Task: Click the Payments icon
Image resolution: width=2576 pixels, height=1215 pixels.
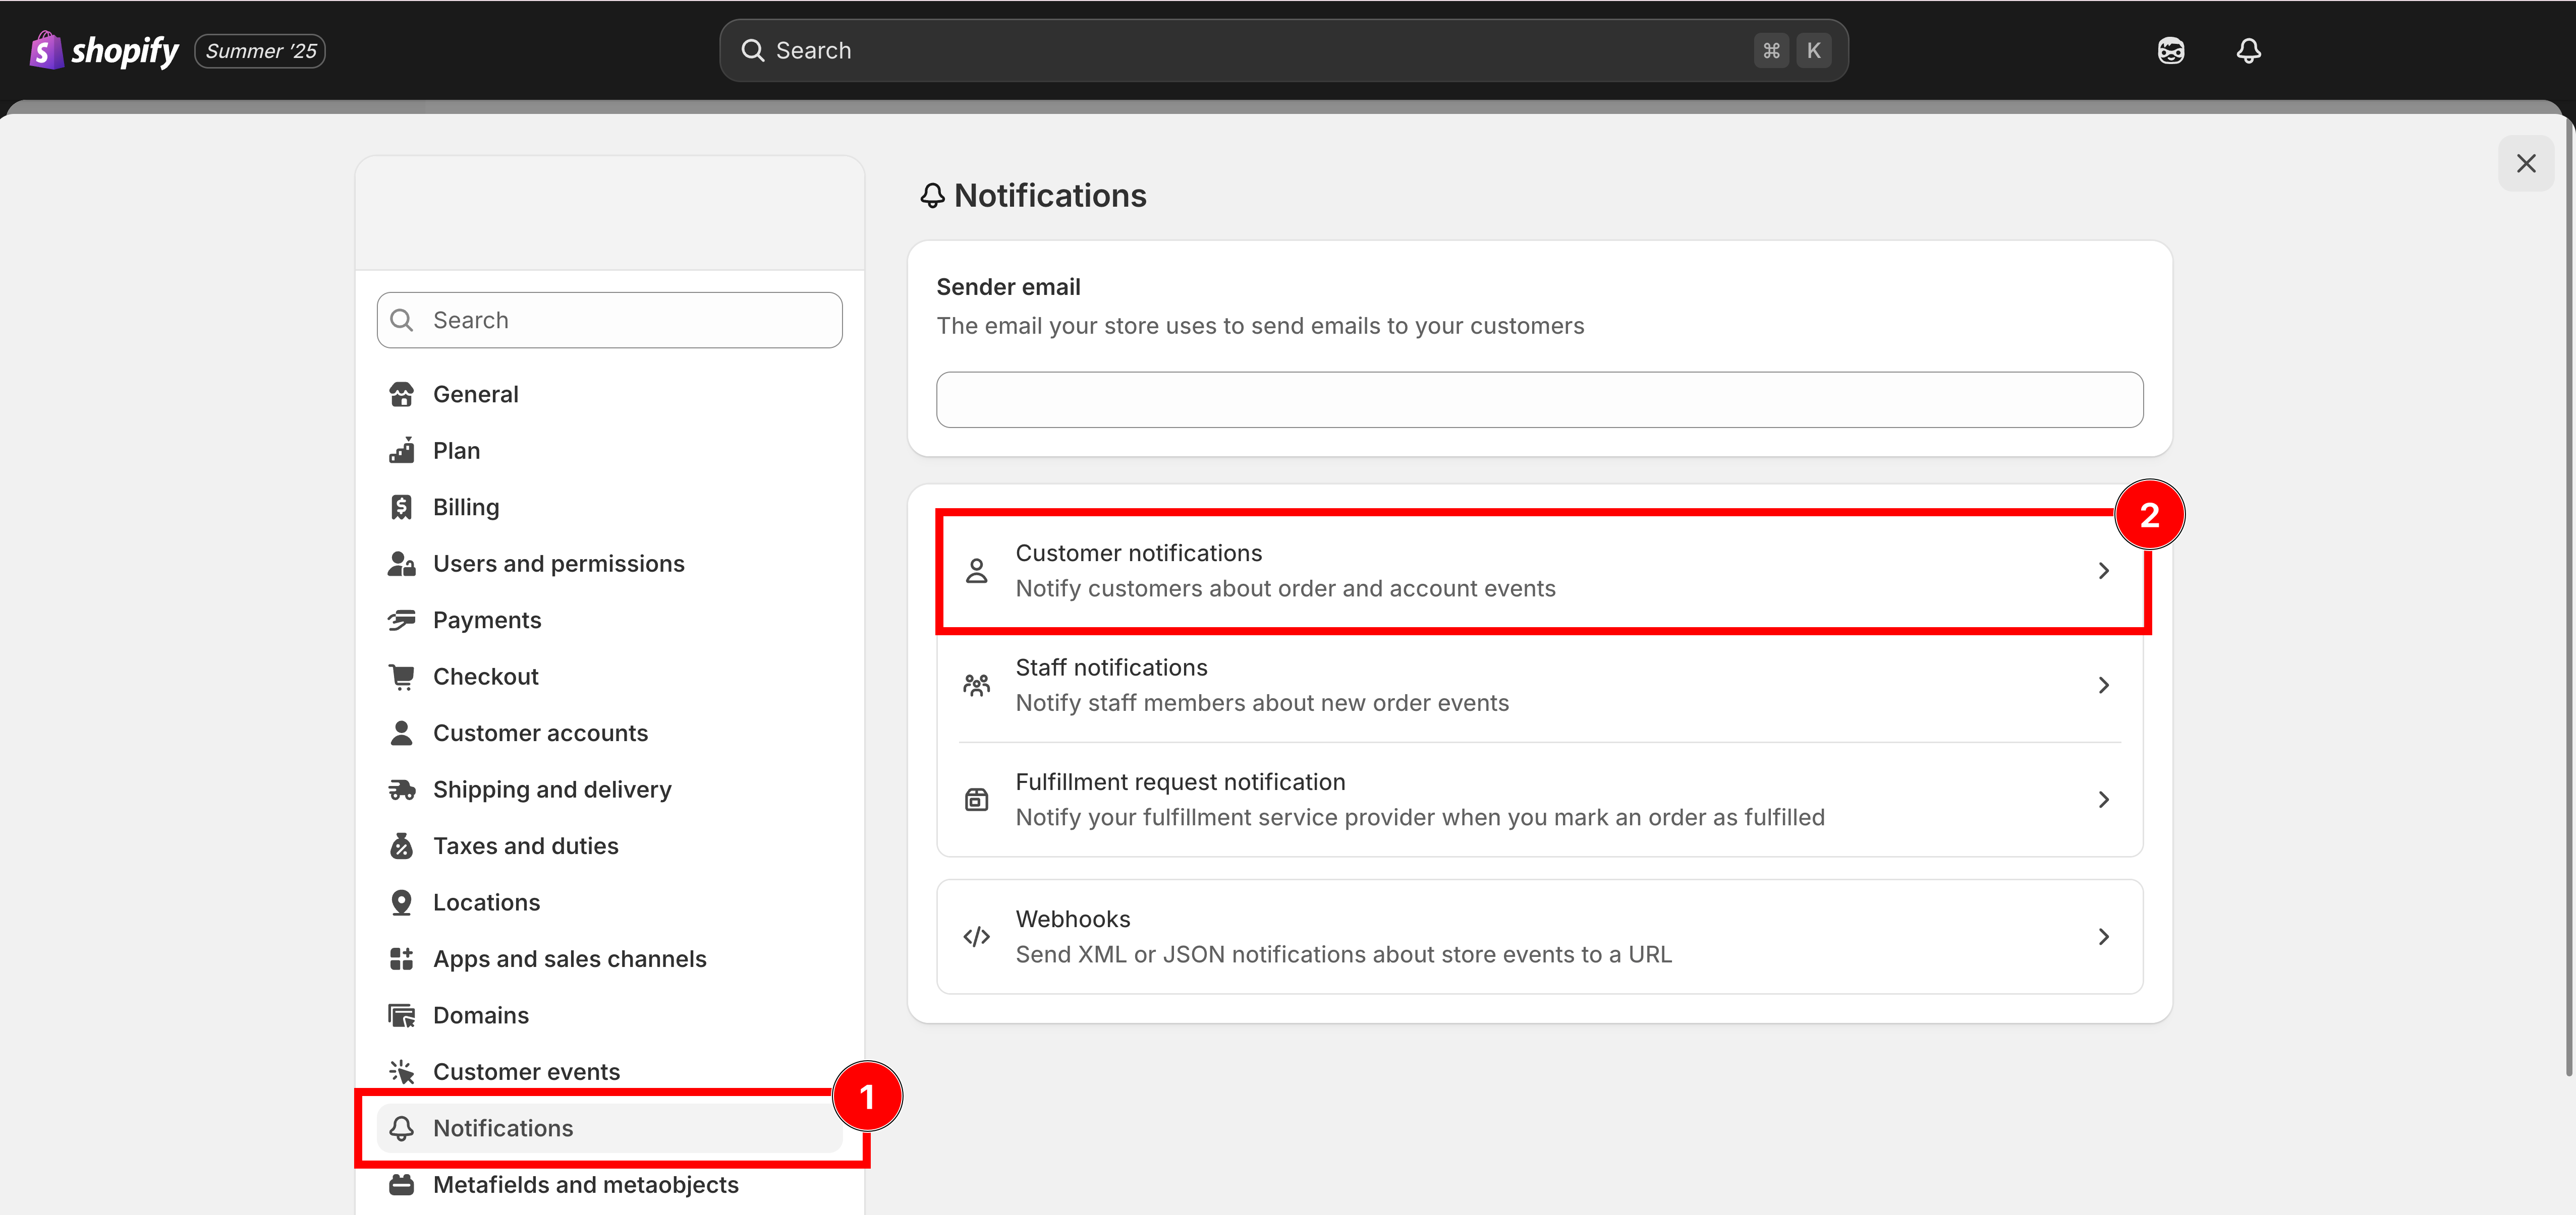Action: (401, 621)
